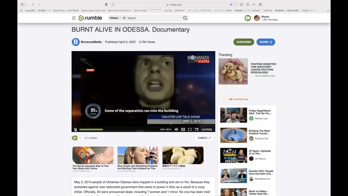Viewport: 348px width, 196px height.
Task: Open Safari share sheet icon
Action: [248, 4]
